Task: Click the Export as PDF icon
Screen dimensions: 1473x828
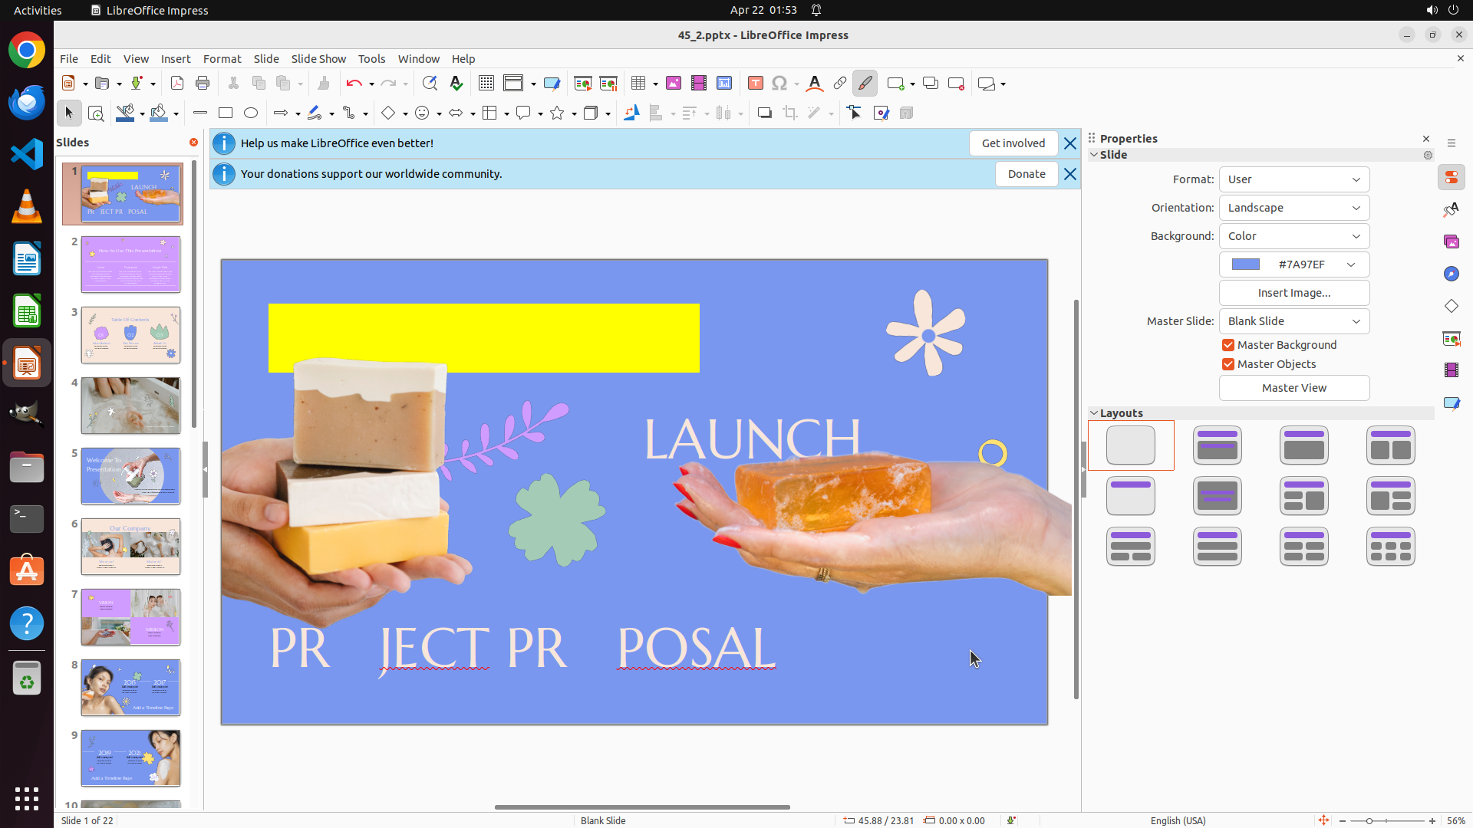Action: click(x=177, y=84)
